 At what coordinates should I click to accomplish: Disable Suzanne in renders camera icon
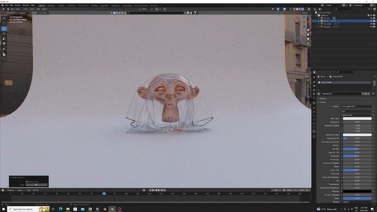[374, 26]
